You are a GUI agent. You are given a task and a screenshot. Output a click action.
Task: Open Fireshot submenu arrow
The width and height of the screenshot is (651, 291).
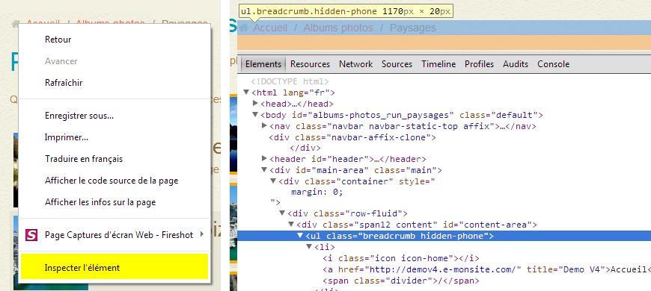[x=202, y=234]
